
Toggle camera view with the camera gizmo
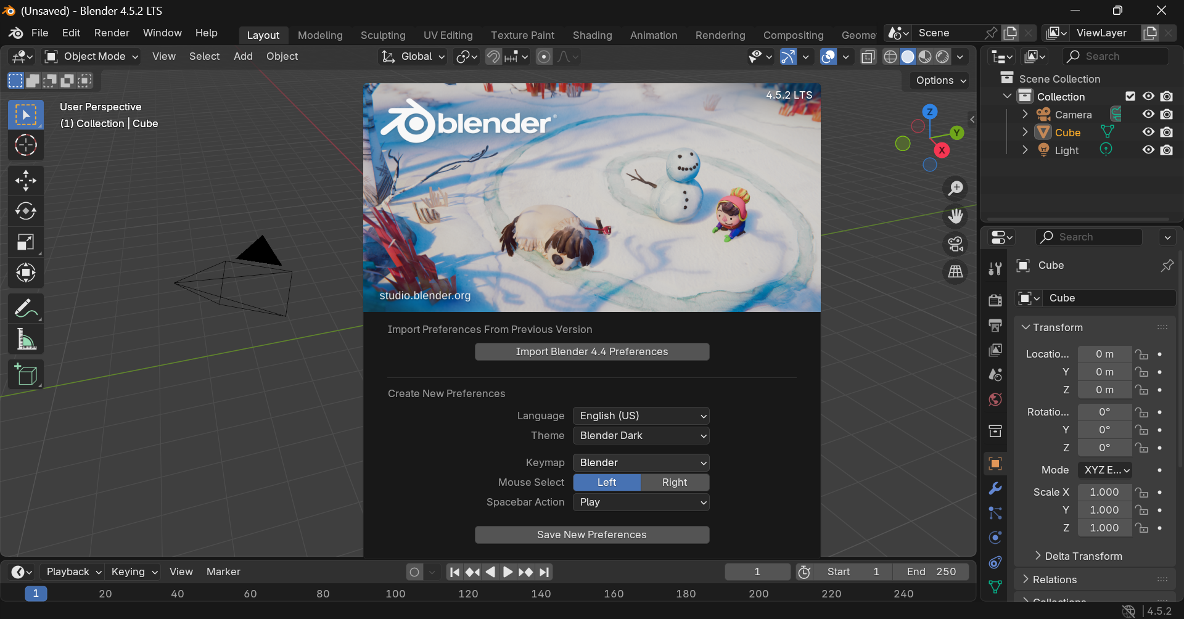click(x=955, y=244)
